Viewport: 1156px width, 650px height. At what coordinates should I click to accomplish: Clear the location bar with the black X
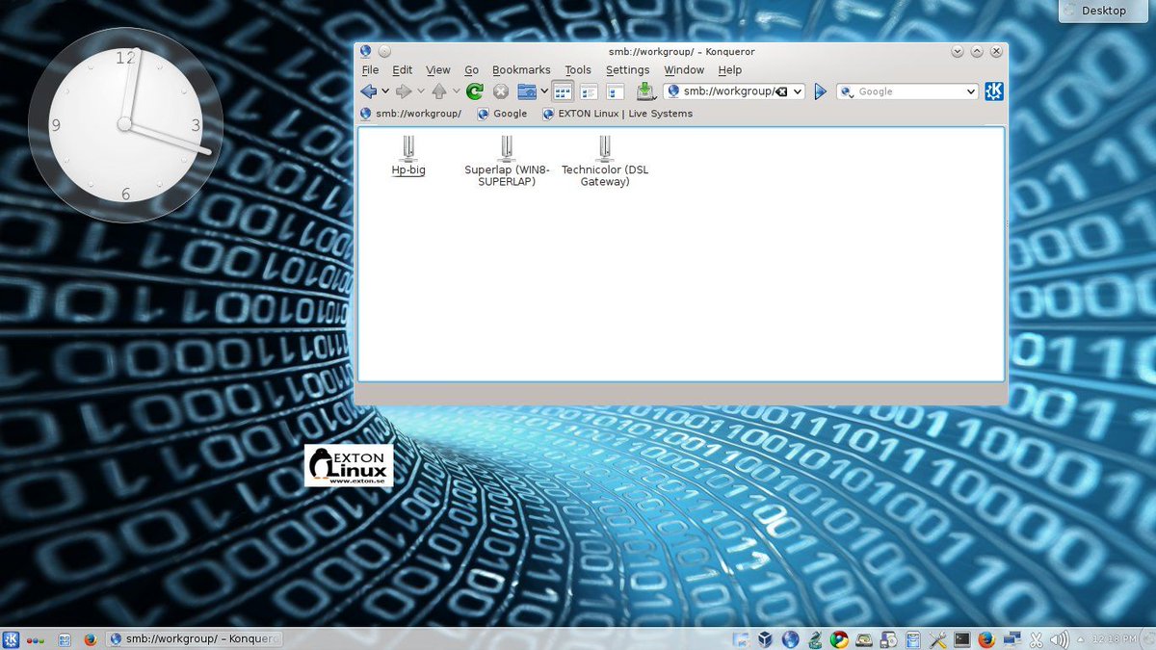[782, 91]
